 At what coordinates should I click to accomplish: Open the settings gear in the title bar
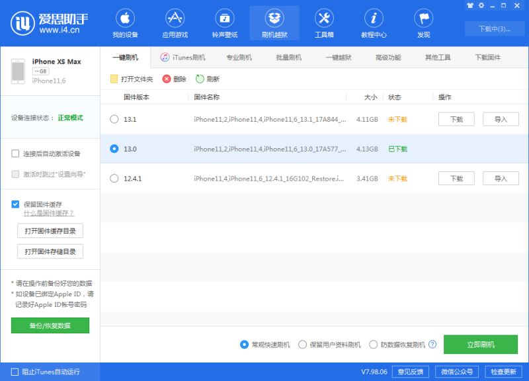click(481, 5)
